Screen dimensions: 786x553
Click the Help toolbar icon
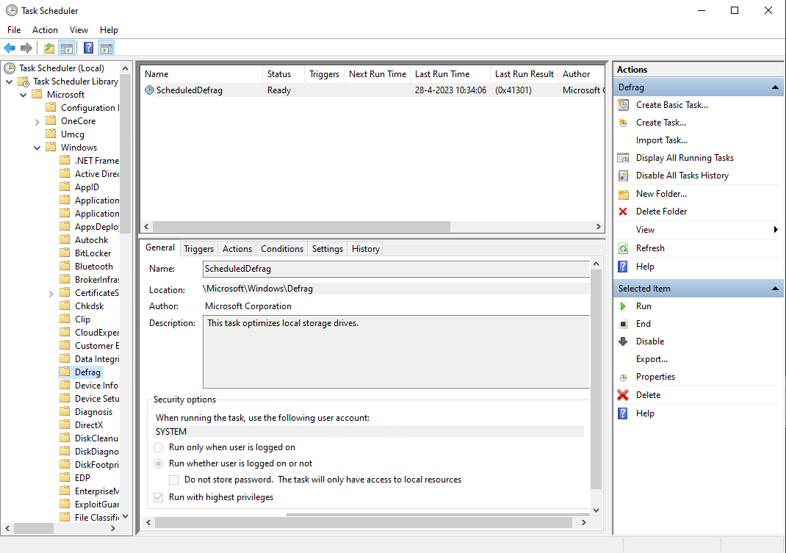[88, 48]
